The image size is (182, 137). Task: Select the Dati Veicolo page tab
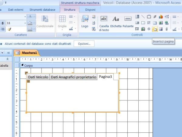(38, 77)
